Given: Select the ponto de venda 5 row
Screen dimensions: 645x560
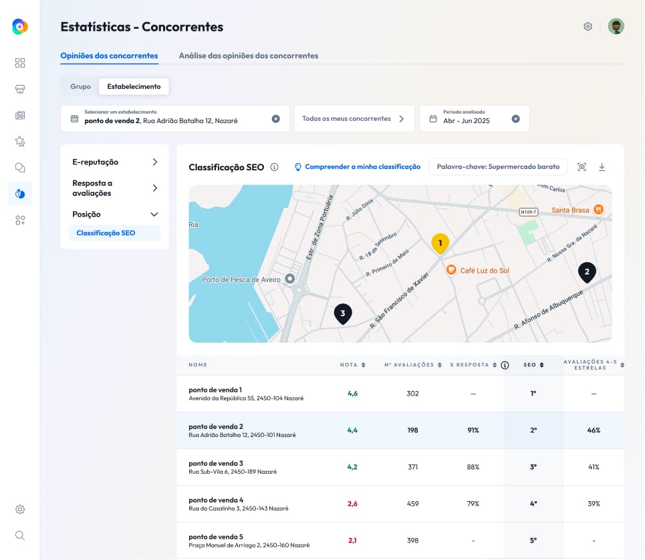Looking at the screenshot, I should (400, 541).
